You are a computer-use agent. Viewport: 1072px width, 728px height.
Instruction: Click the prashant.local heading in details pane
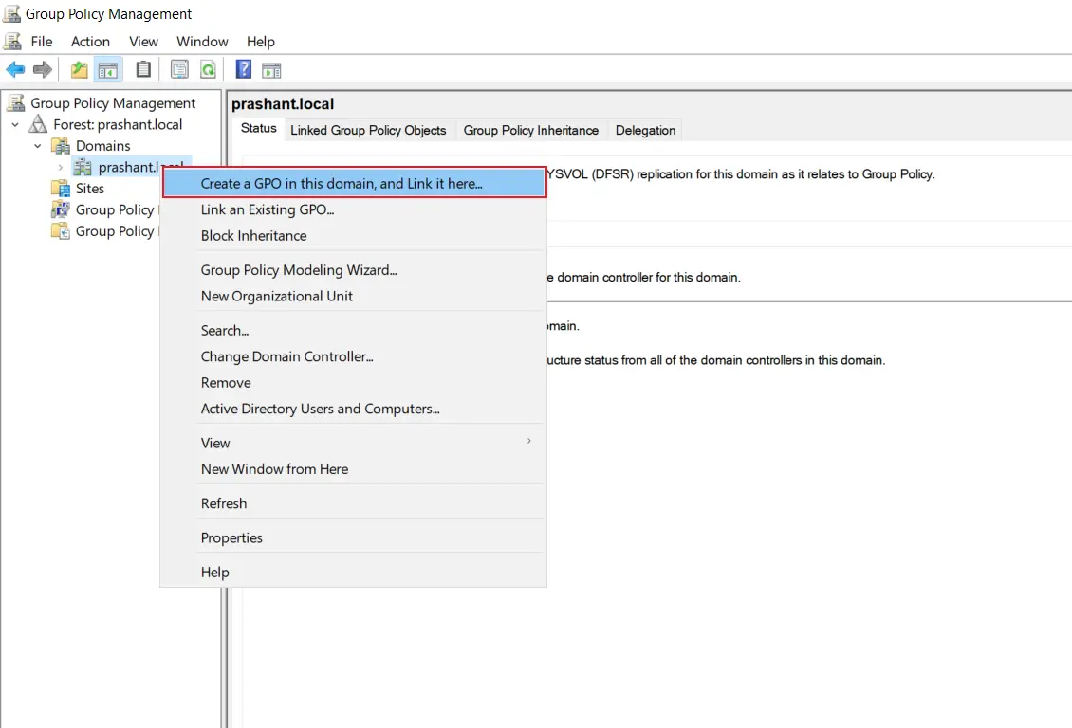[x=283, y=104]
